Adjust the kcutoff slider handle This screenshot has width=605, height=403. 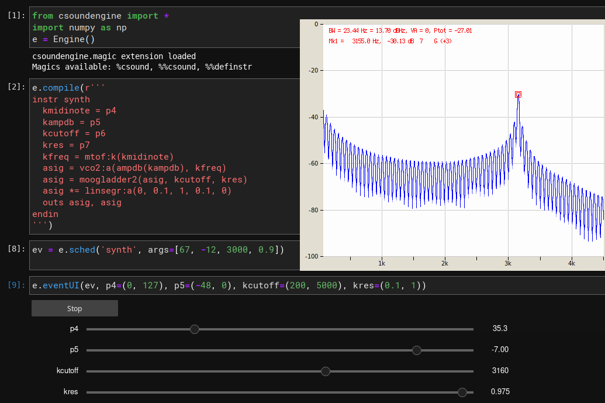point(326,371)
